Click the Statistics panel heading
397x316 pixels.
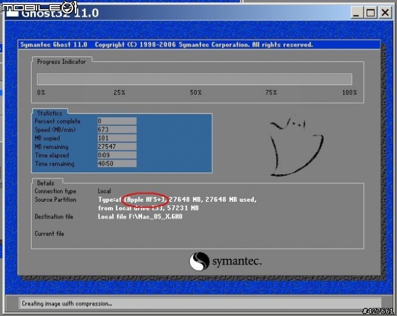tap(50, 113)
